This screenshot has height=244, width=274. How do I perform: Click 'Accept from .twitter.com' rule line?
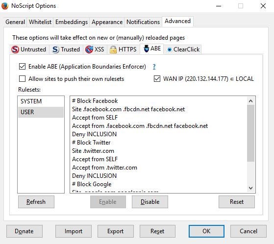pos(104,168)
